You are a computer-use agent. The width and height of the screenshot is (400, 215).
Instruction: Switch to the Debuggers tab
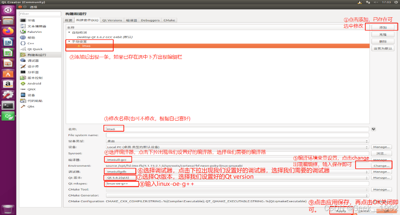(x=150, y=20)
